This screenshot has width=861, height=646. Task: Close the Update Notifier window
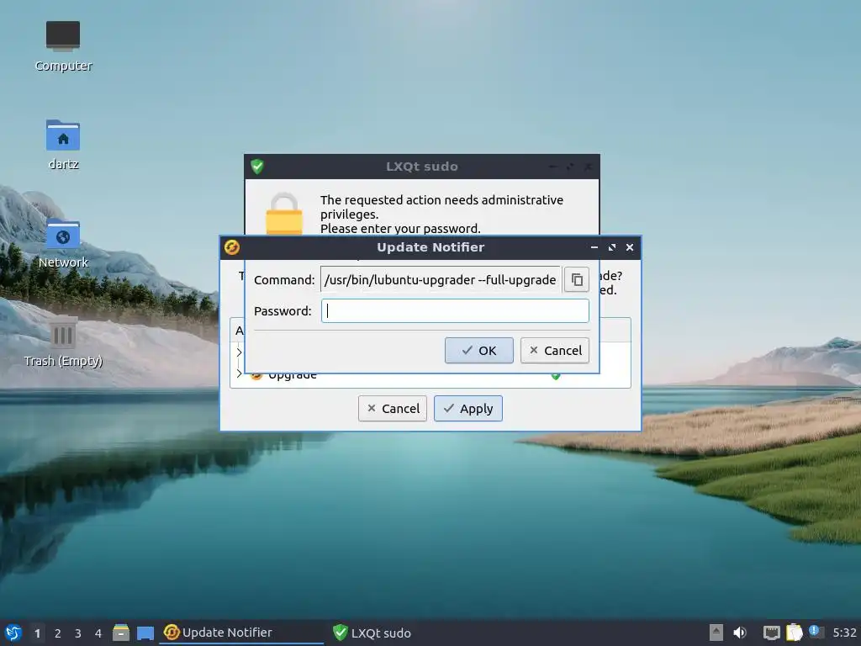click(630, 248)
